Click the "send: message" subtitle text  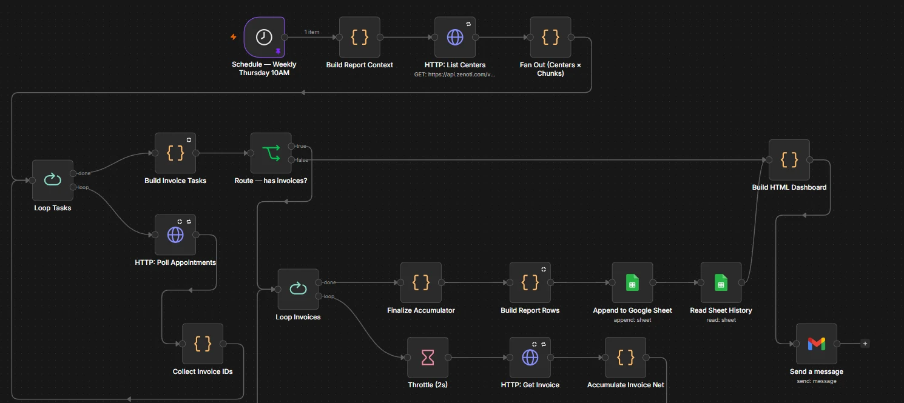(x=817, y=381)
